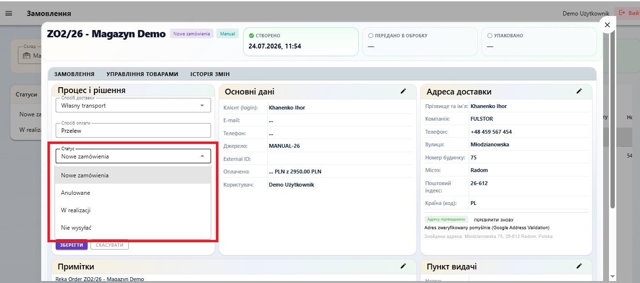Screen dimensions: 640x283
Task: Click the warehouse icon in Склад field
Action: coord(27,56)
